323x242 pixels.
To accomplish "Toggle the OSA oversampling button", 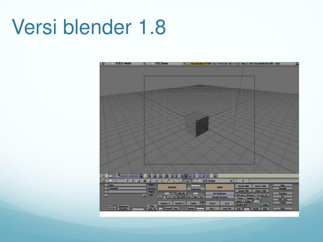I will [x=167, y=193].
